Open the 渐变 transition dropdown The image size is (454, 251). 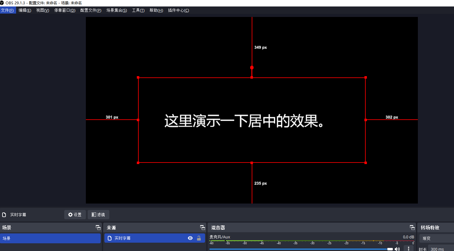click(437, 238)
